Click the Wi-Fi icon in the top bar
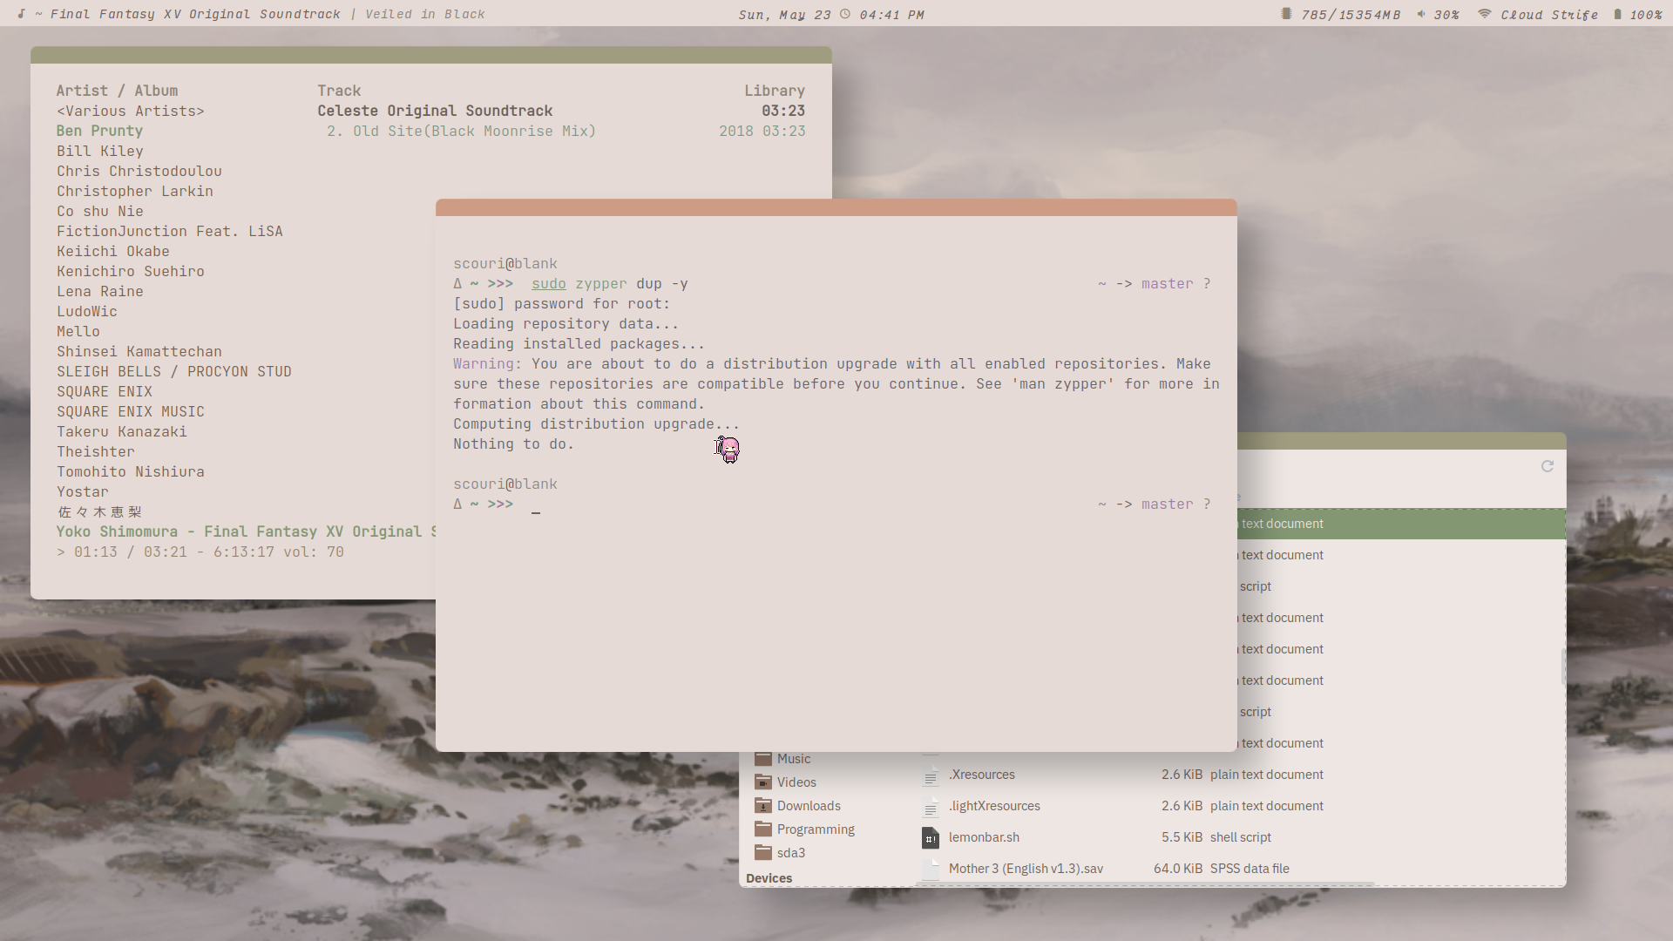This screenshot has height=941, width=1673. pyautogui.click(x=1484, y=14)
